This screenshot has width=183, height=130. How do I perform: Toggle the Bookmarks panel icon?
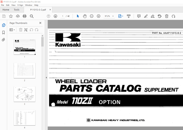click(4, 32)
